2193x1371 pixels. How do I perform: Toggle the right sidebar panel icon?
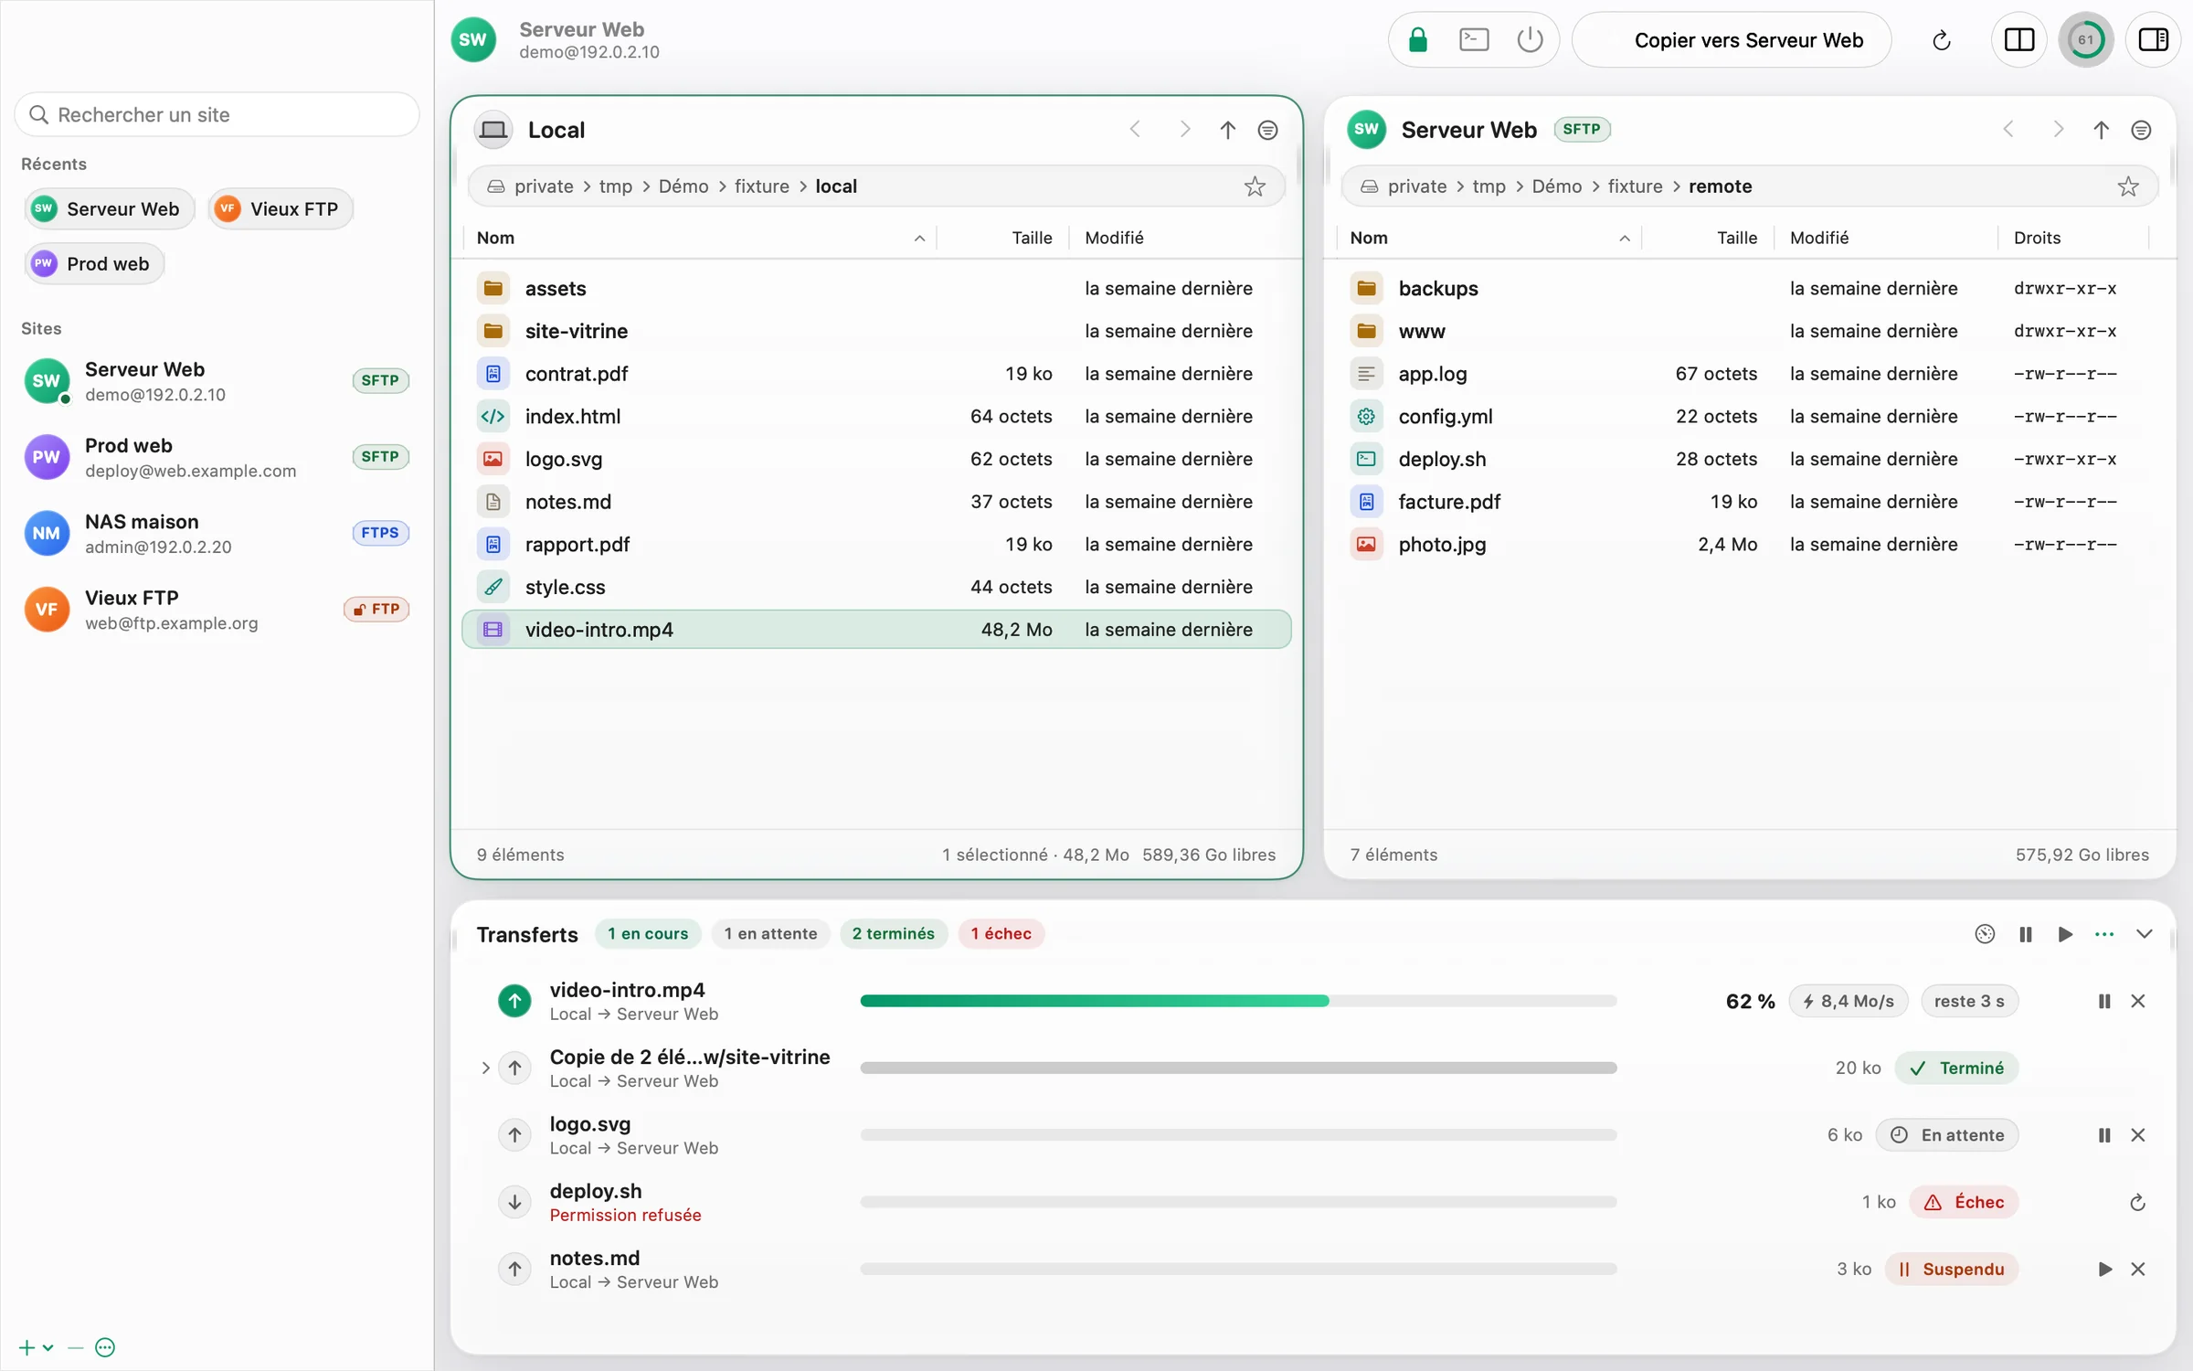(2154, 40)
